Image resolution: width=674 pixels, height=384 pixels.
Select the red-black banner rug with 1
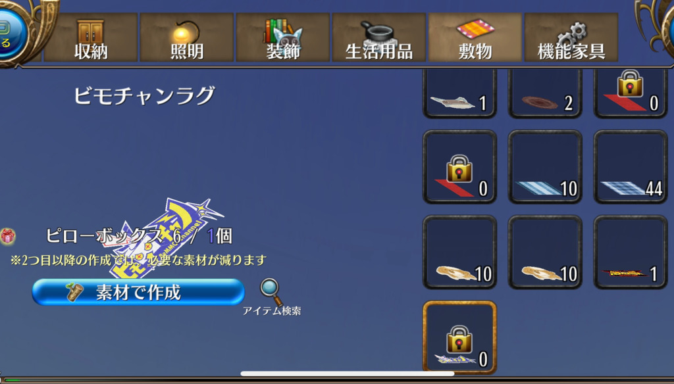[631, 252]
